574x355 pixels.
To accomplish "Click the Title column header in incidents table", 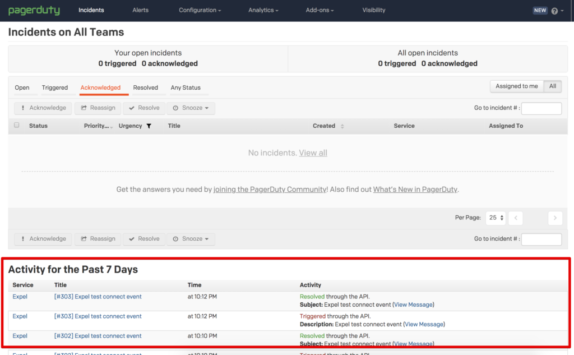I will click(174, 126).
